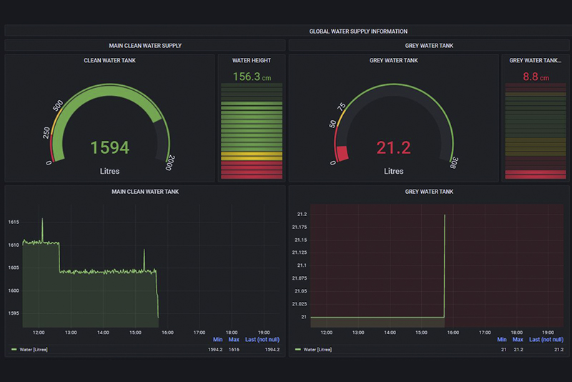Click the green legend color swatch in grey tank graph
Image resolution: width=572 pixels, height=382 pixels.
[298, 350]
